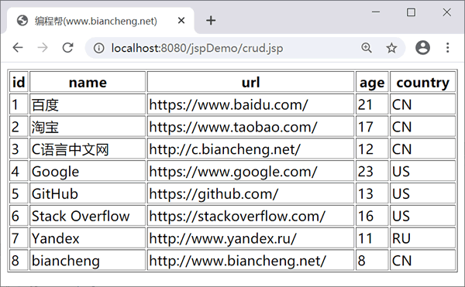
Task: Close the browser window
Action: (x=446, y=12)
